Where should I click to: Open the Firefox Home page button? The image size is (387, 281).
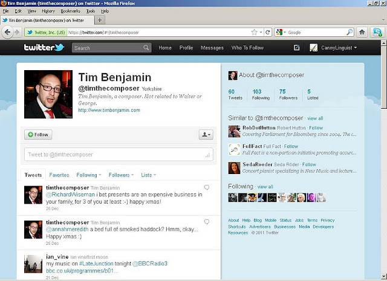362,32
